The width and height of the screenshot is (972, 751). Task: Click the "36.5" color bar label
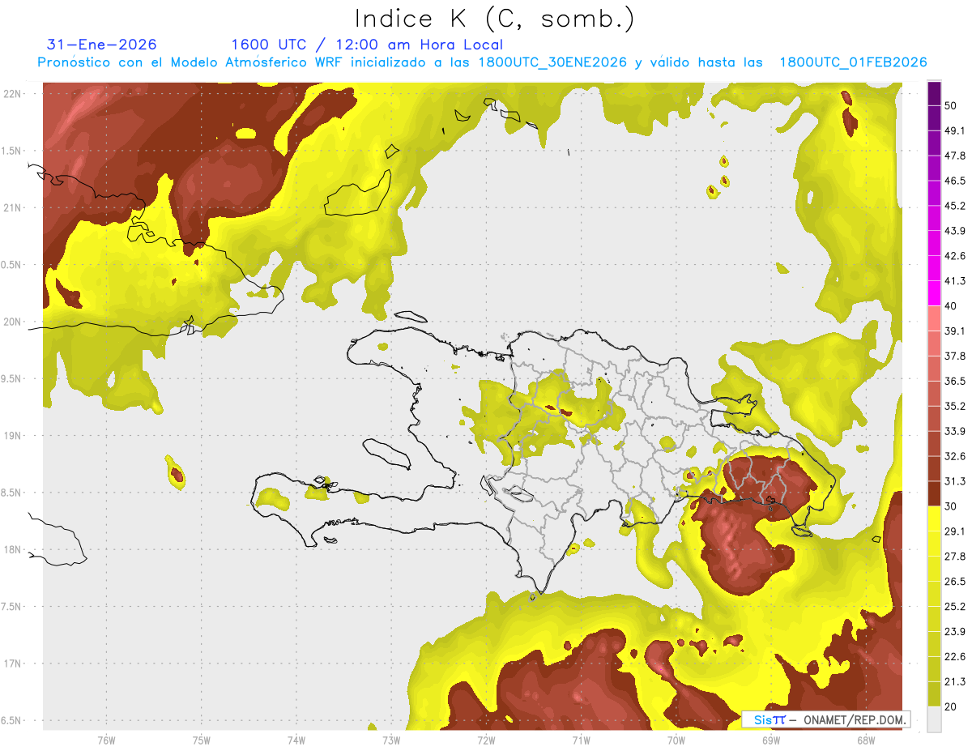click(x=954, y=381)
